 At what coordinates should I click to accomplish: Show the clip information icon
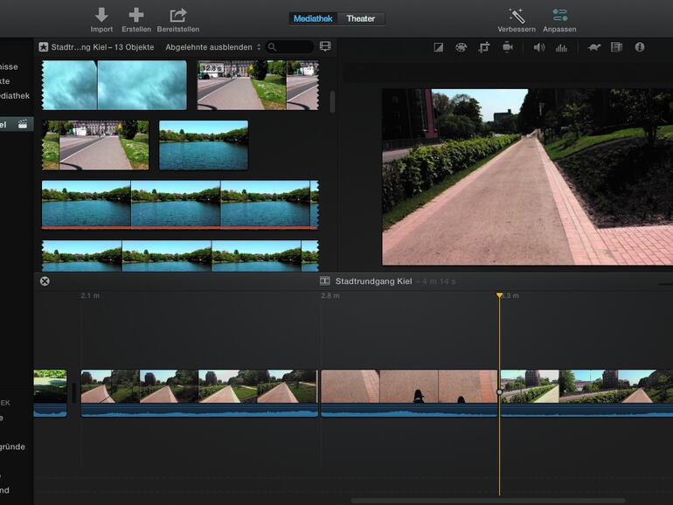pos(639,47)
